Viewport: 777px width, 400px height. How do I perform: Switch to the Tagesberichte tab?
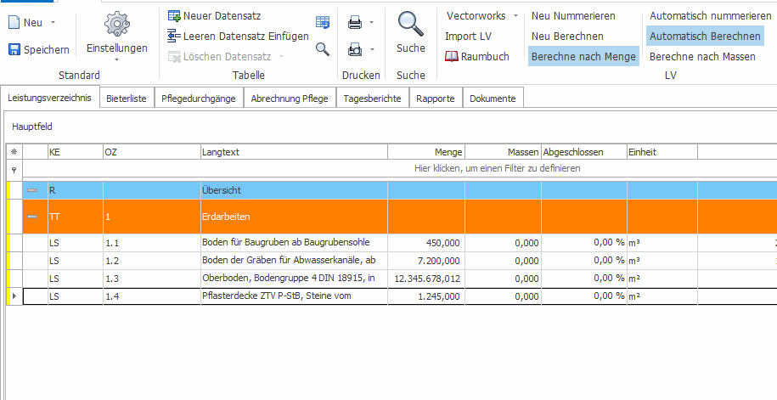pos(372,99)
